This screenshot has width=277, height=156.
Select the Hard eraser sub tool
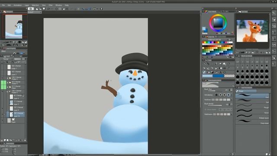pyautogui.click(x=252, y=96)
